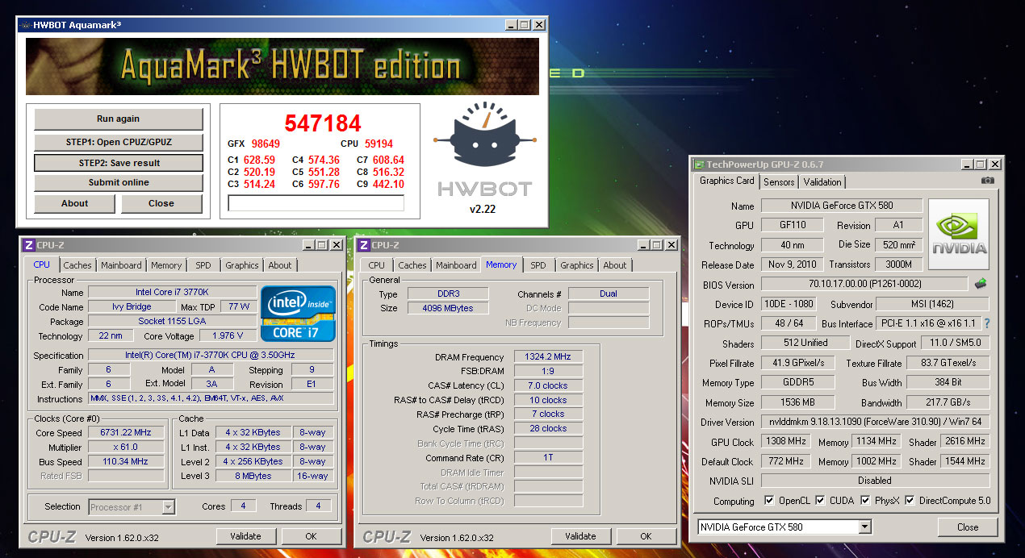
Task: Open Mainboard tab in right CPU-Z window
Action: coord(456,265)
